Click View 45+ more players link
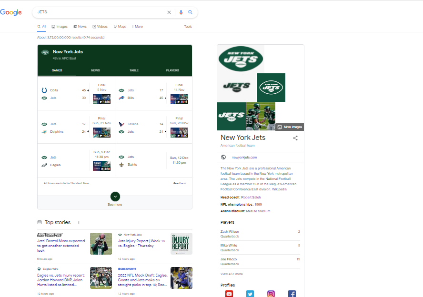 232,274
